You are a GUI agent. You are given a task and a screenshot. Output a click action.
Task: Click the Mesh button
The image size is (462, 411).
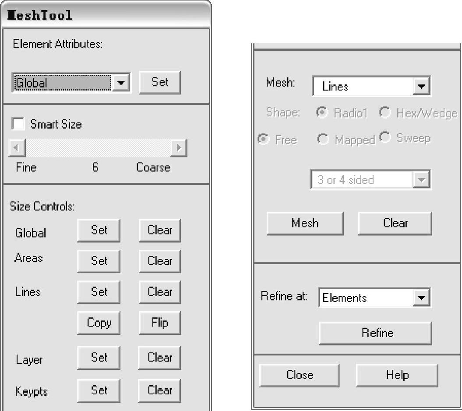click(x=305, y=223)
